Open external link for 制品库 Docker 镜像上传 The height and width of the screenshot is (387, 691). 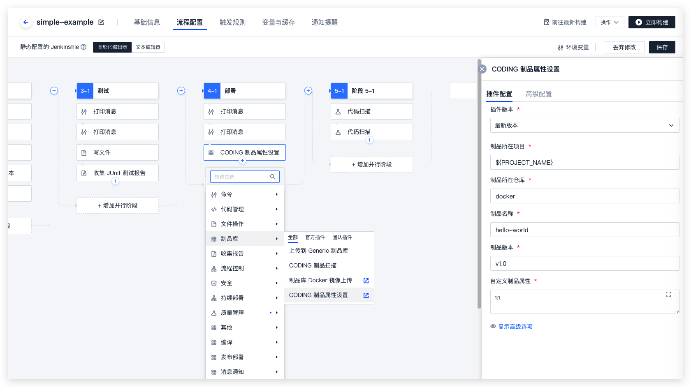tap(366, 281)
